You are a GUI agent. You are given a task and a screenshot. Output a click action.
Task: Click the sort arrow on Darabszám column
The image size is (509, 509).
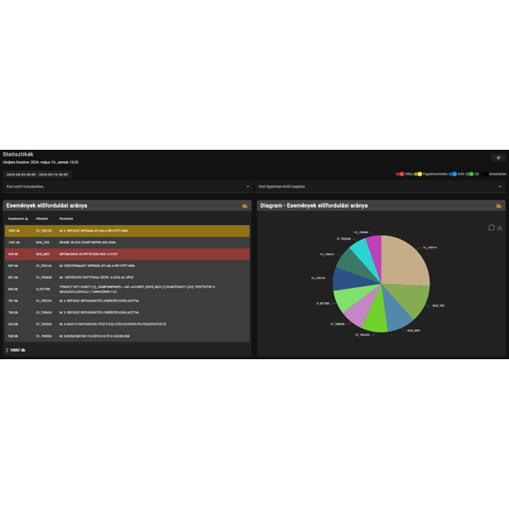(26, 218)
